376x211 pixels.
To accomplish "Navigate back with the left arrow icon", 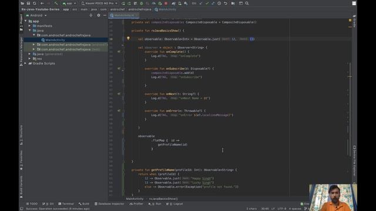I will coord(42,4).
